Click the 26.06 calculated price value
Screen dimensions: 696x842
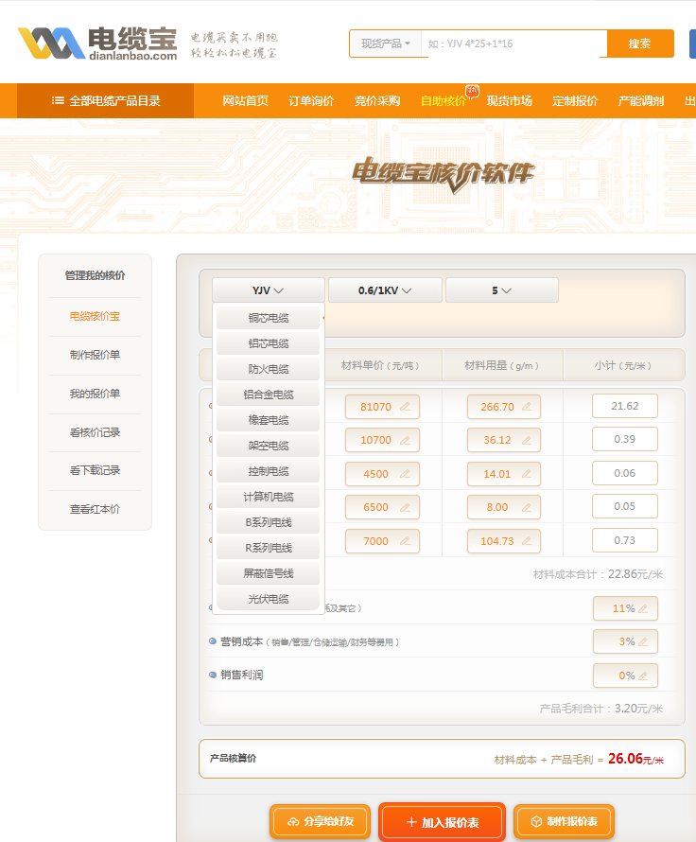pos(625,759)
